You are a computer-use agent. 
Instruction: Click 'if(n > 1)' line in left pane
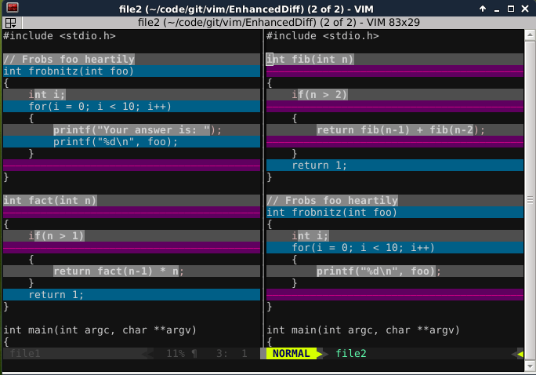(x=56, y=236)
